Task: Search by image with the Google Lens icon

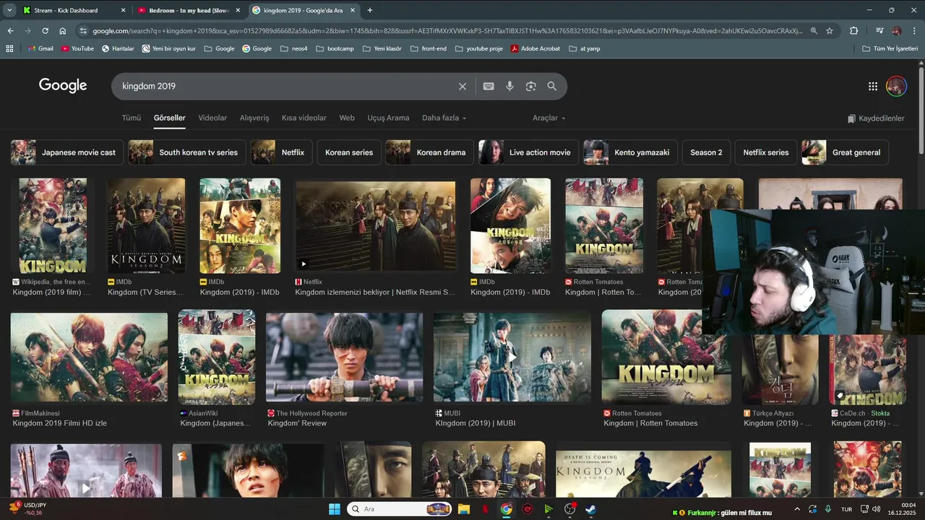Action: pos(531,86)
